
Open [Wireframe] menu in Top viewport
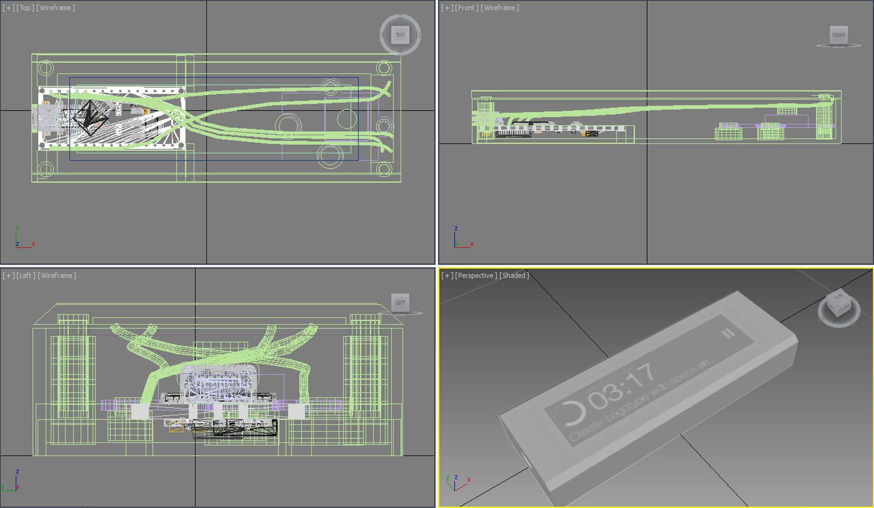55,8
